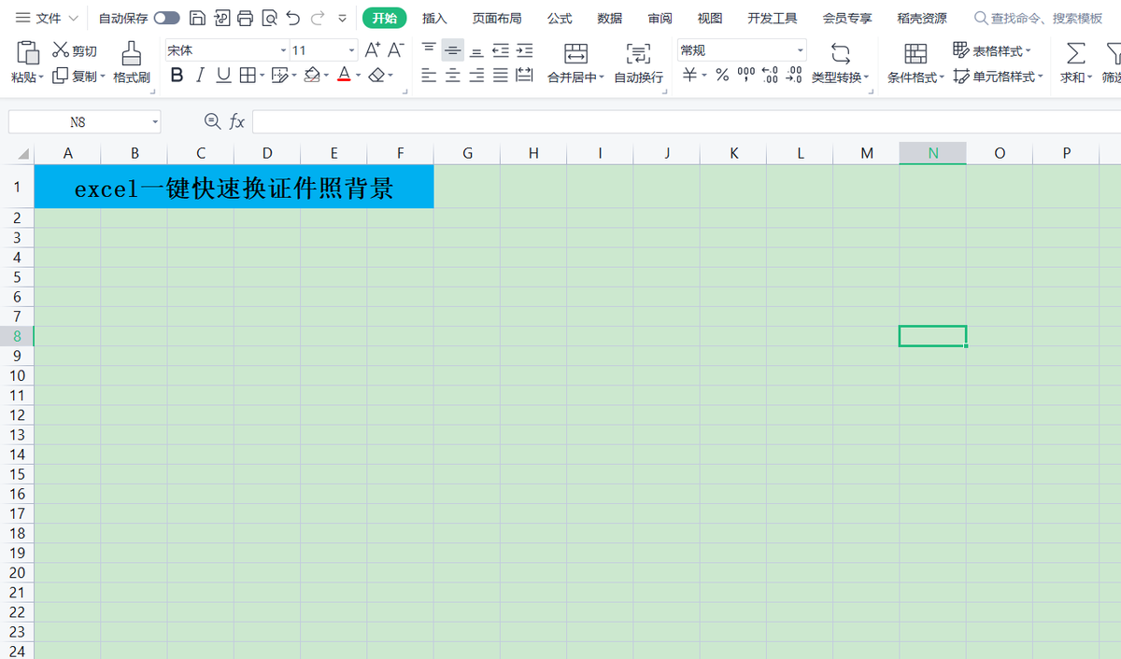
Task: Expand the Name Box dropdown arrow
Action: 155,121
